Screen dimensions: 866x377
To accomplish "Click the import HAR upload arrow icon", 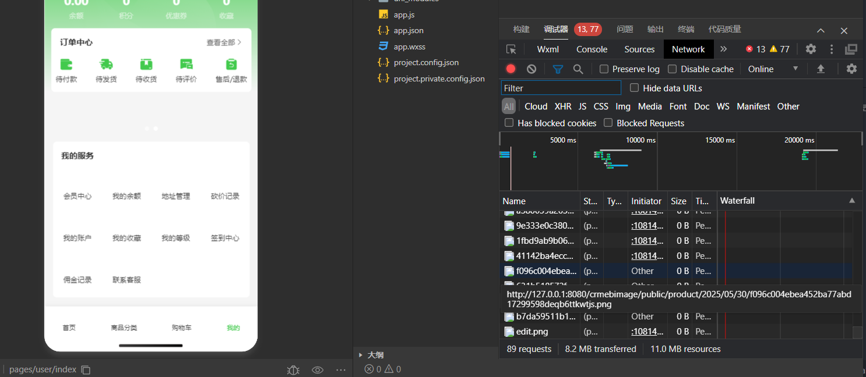I will (x=821, y=69).
